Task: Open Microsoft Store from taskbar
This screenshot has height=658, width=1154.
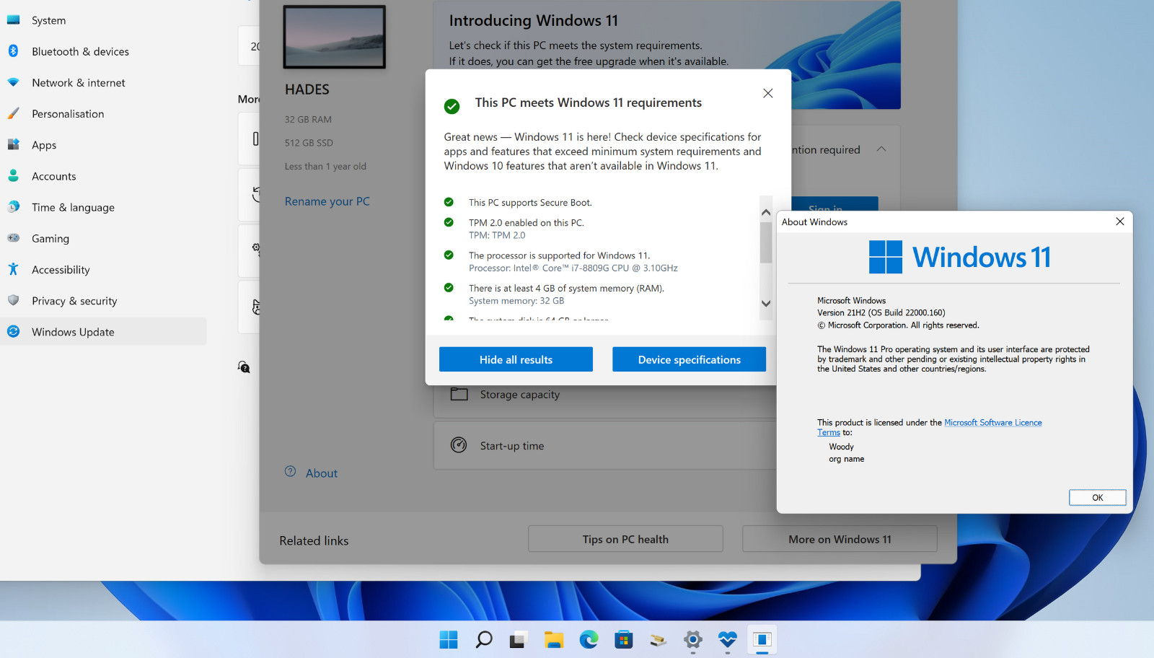Action: [623, 640]
